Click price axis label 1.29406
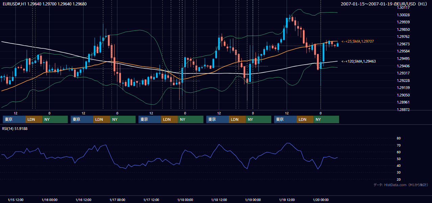 pos(403,66)
